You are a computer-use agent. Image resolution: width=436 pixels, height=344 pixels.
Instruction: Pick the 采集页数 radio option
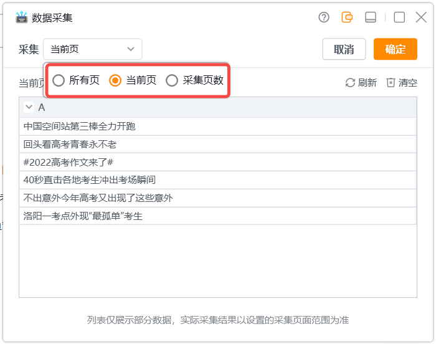[x=172, y=80]
